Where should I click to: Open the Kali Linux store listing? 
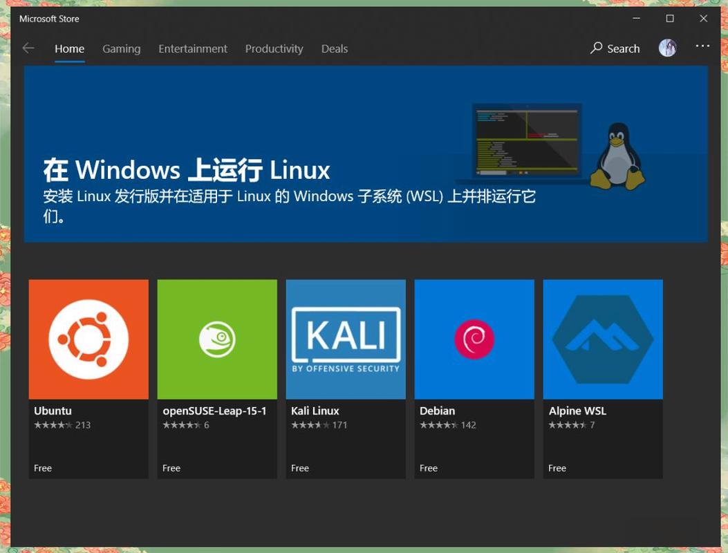pos(346,339)
